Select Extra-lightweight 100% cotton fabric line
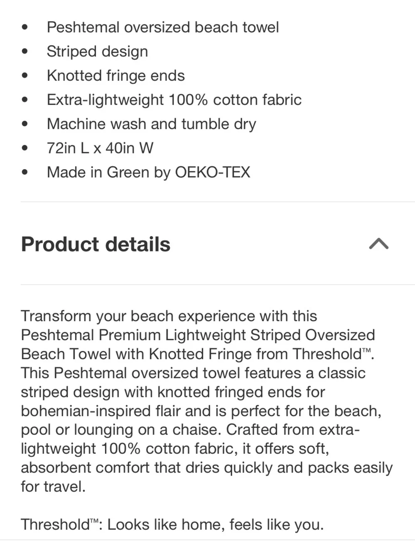 tap(174, 100)
